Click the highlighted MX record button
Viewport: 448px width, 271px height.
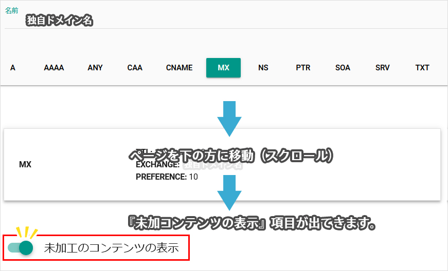223,68
